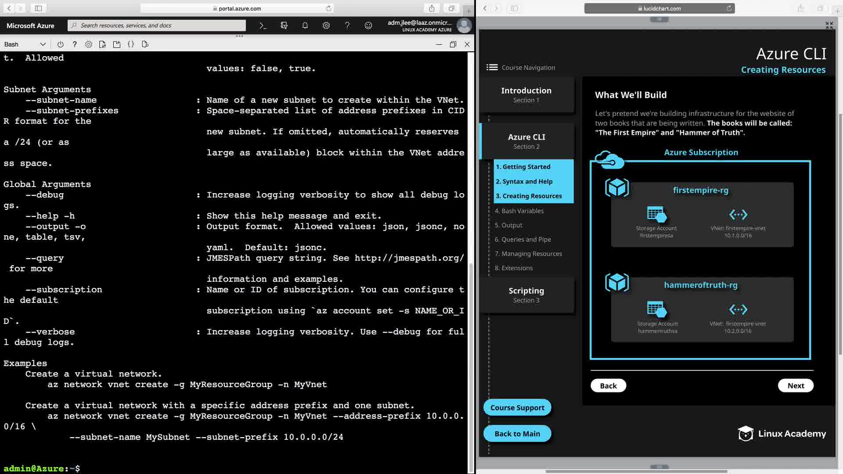Click the Azure search resources field
The image size is (843, 474).
(x=157, y=25)
